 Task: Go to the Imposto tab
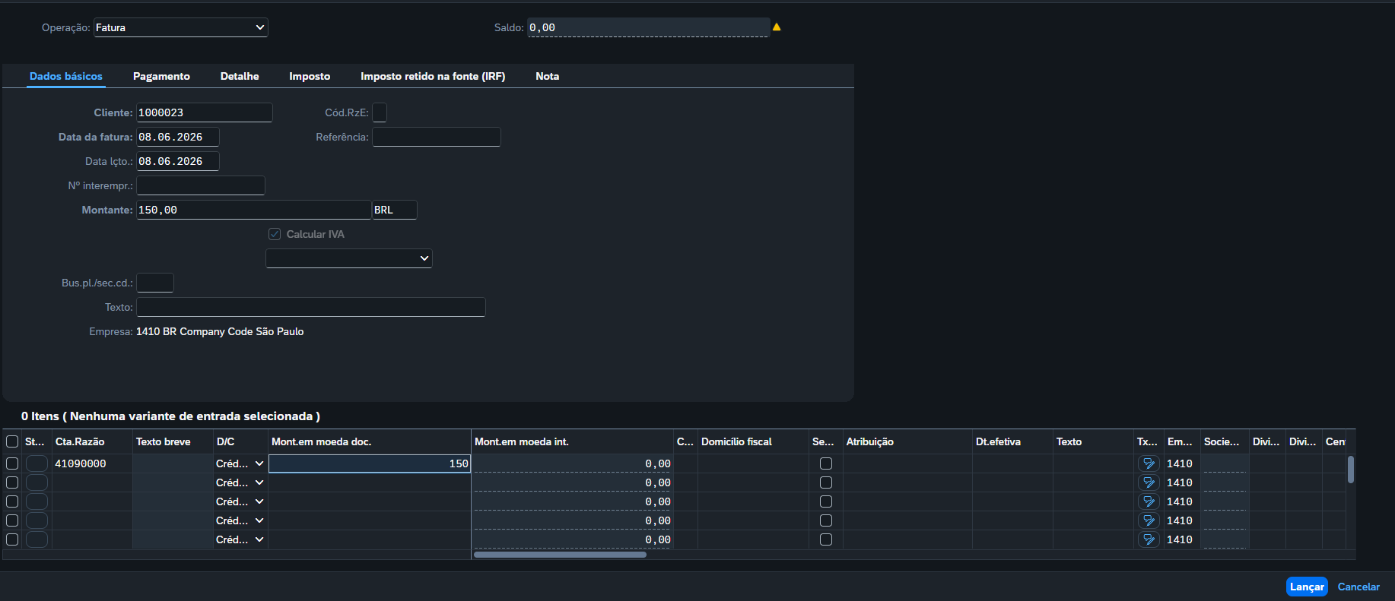(310, 76)
